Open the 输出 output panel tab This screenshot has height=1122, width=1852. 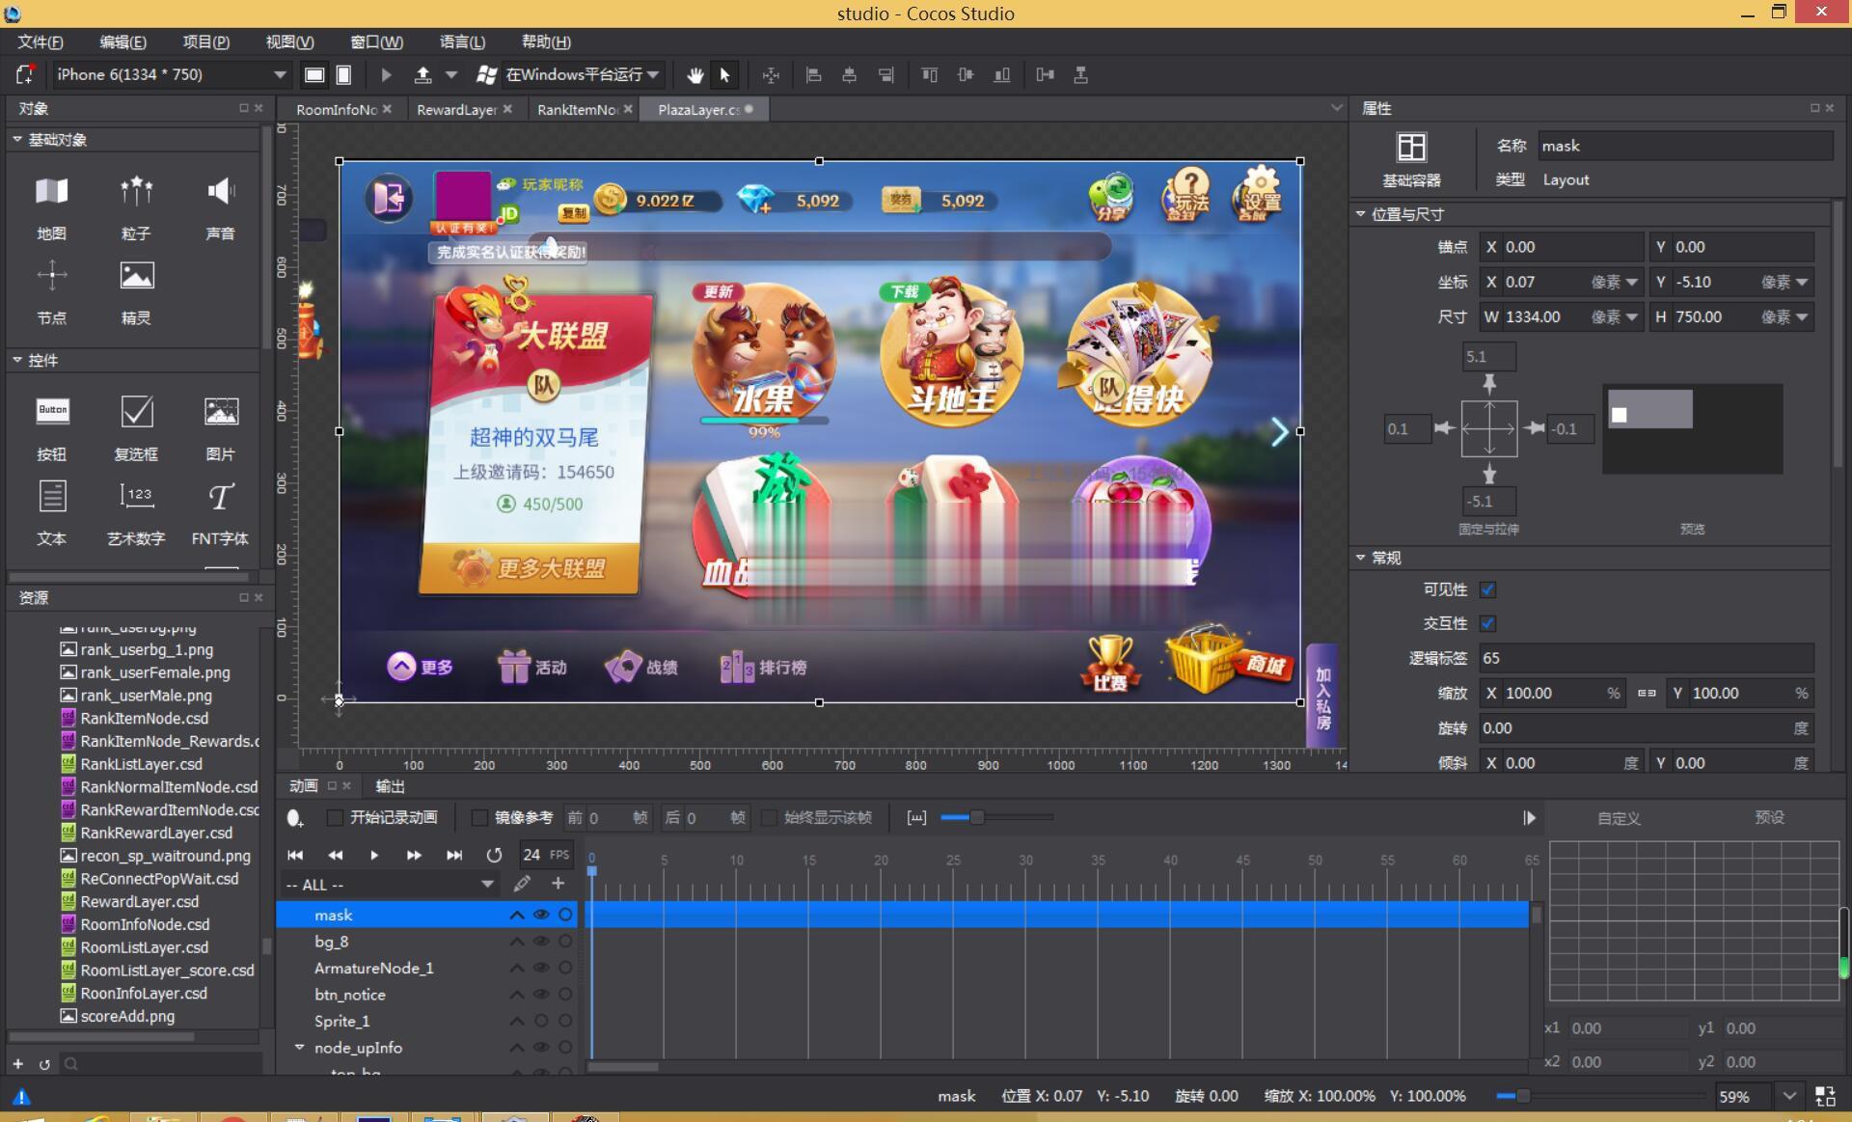pos(390,786)
